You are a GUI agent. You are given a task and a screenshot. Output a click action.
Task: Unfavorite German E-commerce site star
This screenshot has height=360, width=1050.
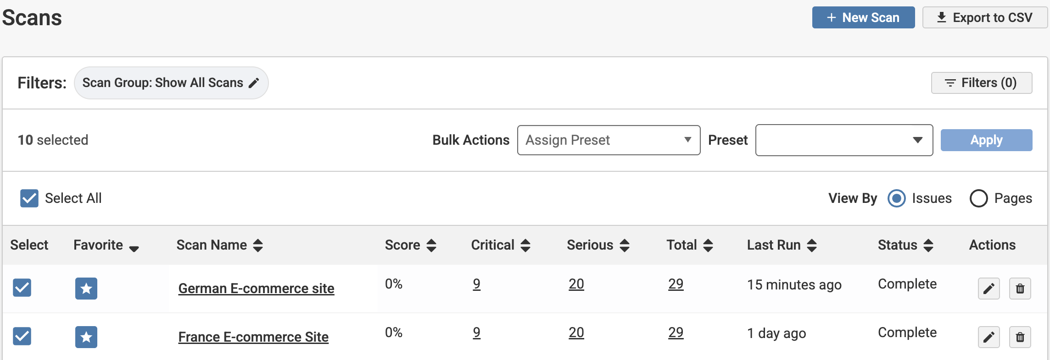click(x=86, y=289)
